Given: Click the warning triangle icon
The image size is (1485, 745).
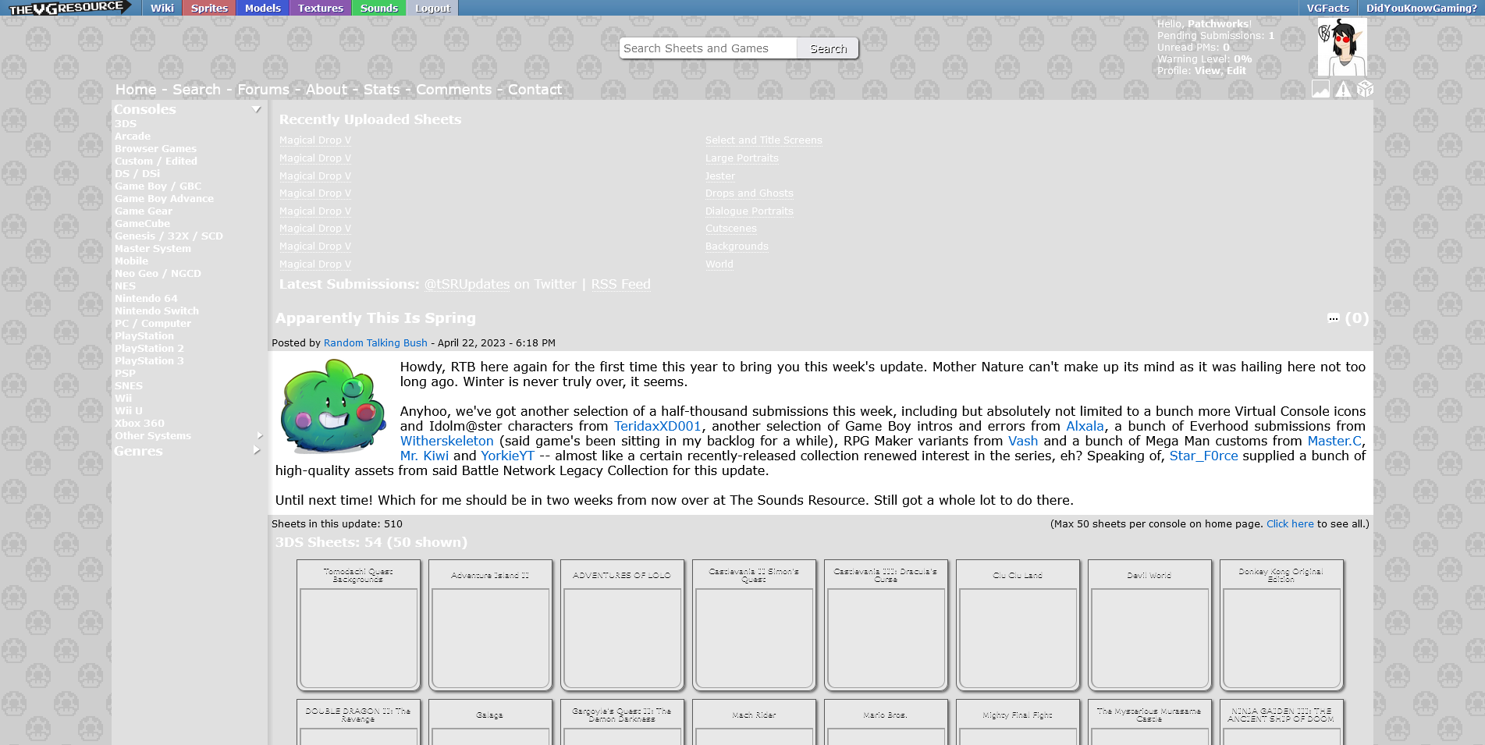Looking at the screenshot, I should click(x=1342, y=89).
